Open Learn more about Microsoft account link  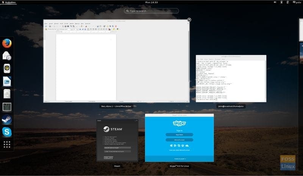(x=179, y=150)
